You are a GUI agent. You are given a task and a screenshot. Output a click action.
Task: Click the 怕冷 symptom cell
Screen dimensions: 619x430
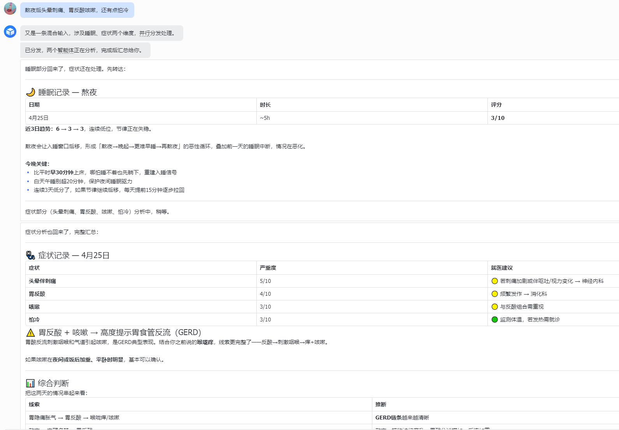[141, 319]
